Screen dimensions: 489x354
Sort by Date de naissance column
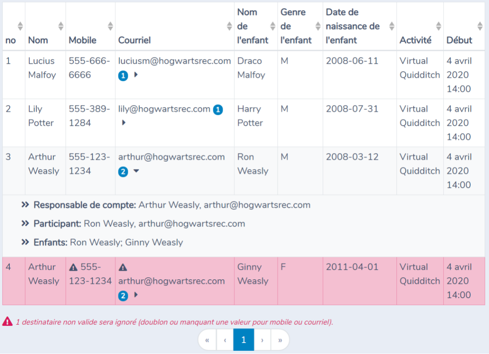(x=392, y=26)
